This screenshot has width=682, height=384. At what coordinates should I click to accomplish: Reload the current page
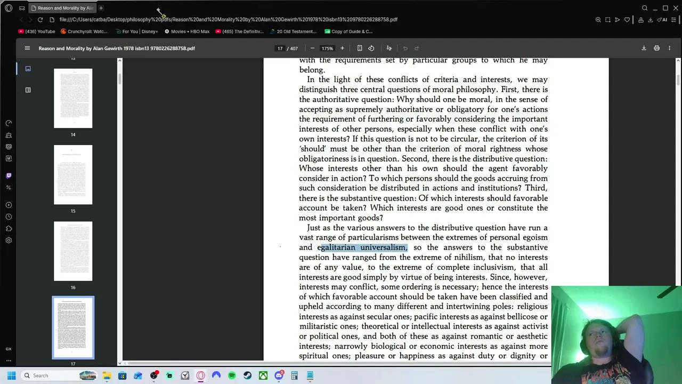(x=40, y=20)
